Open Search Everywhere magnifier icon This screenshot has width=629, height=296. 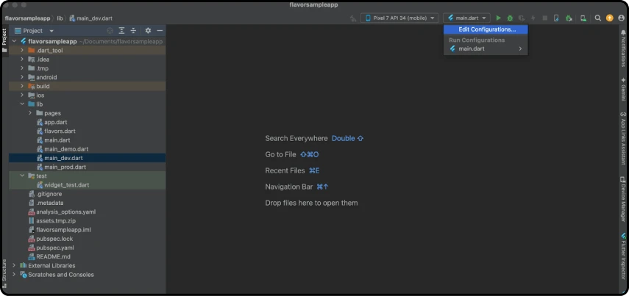(x=598, y=18)
